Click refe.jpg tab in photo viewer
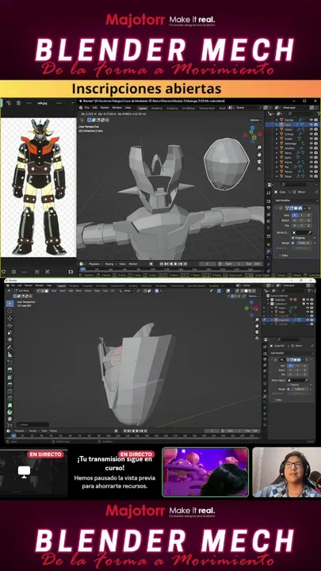This screenshot has width=321, height=571. (42, 103)
